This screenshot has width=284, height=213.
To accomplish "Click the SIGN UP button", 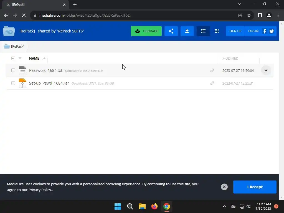I will click(x=235, y=31).
